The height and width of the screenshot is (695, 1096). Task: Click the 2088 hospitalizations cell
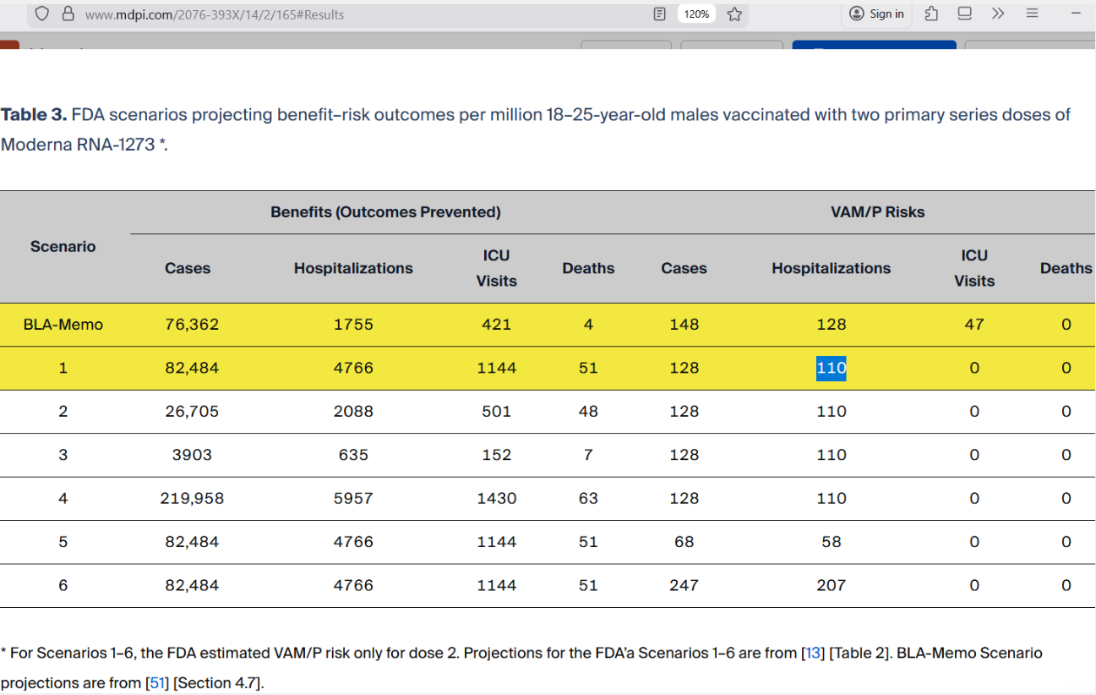point(353,412)
